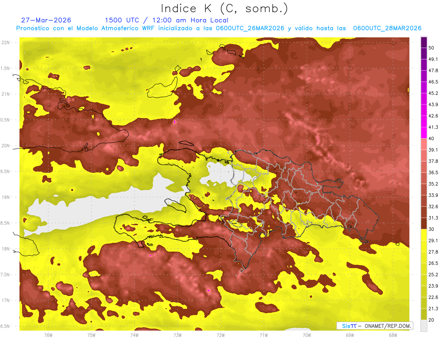Click the yellow 29.1 legend swatch
The image size is (441, 340).
424,234
